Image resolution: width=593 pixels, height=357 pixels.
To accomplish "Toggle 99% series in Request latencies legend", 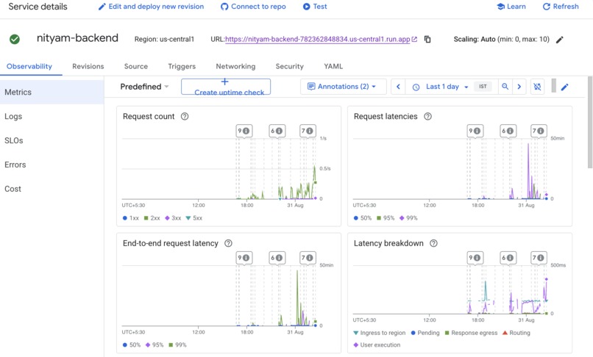I will (408, 218).
